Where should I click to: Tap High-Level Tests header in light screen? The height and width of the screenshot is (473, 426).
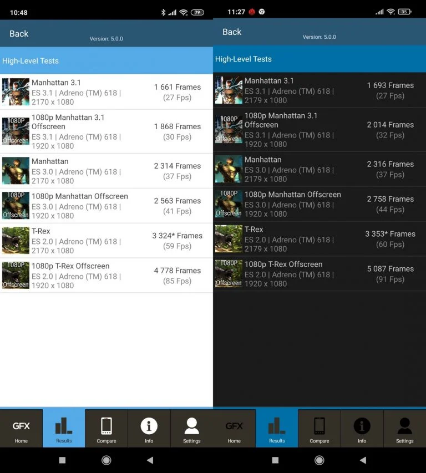pos(106,60)
